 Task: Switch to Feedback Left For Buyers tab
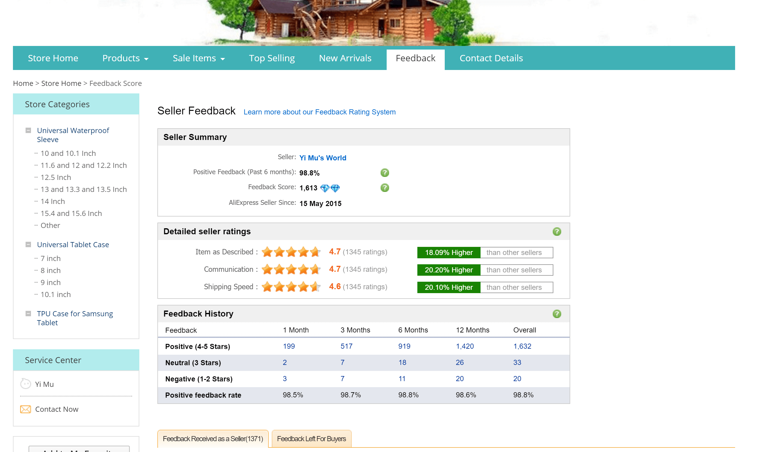pyautogui.click(x=311, y=438)
